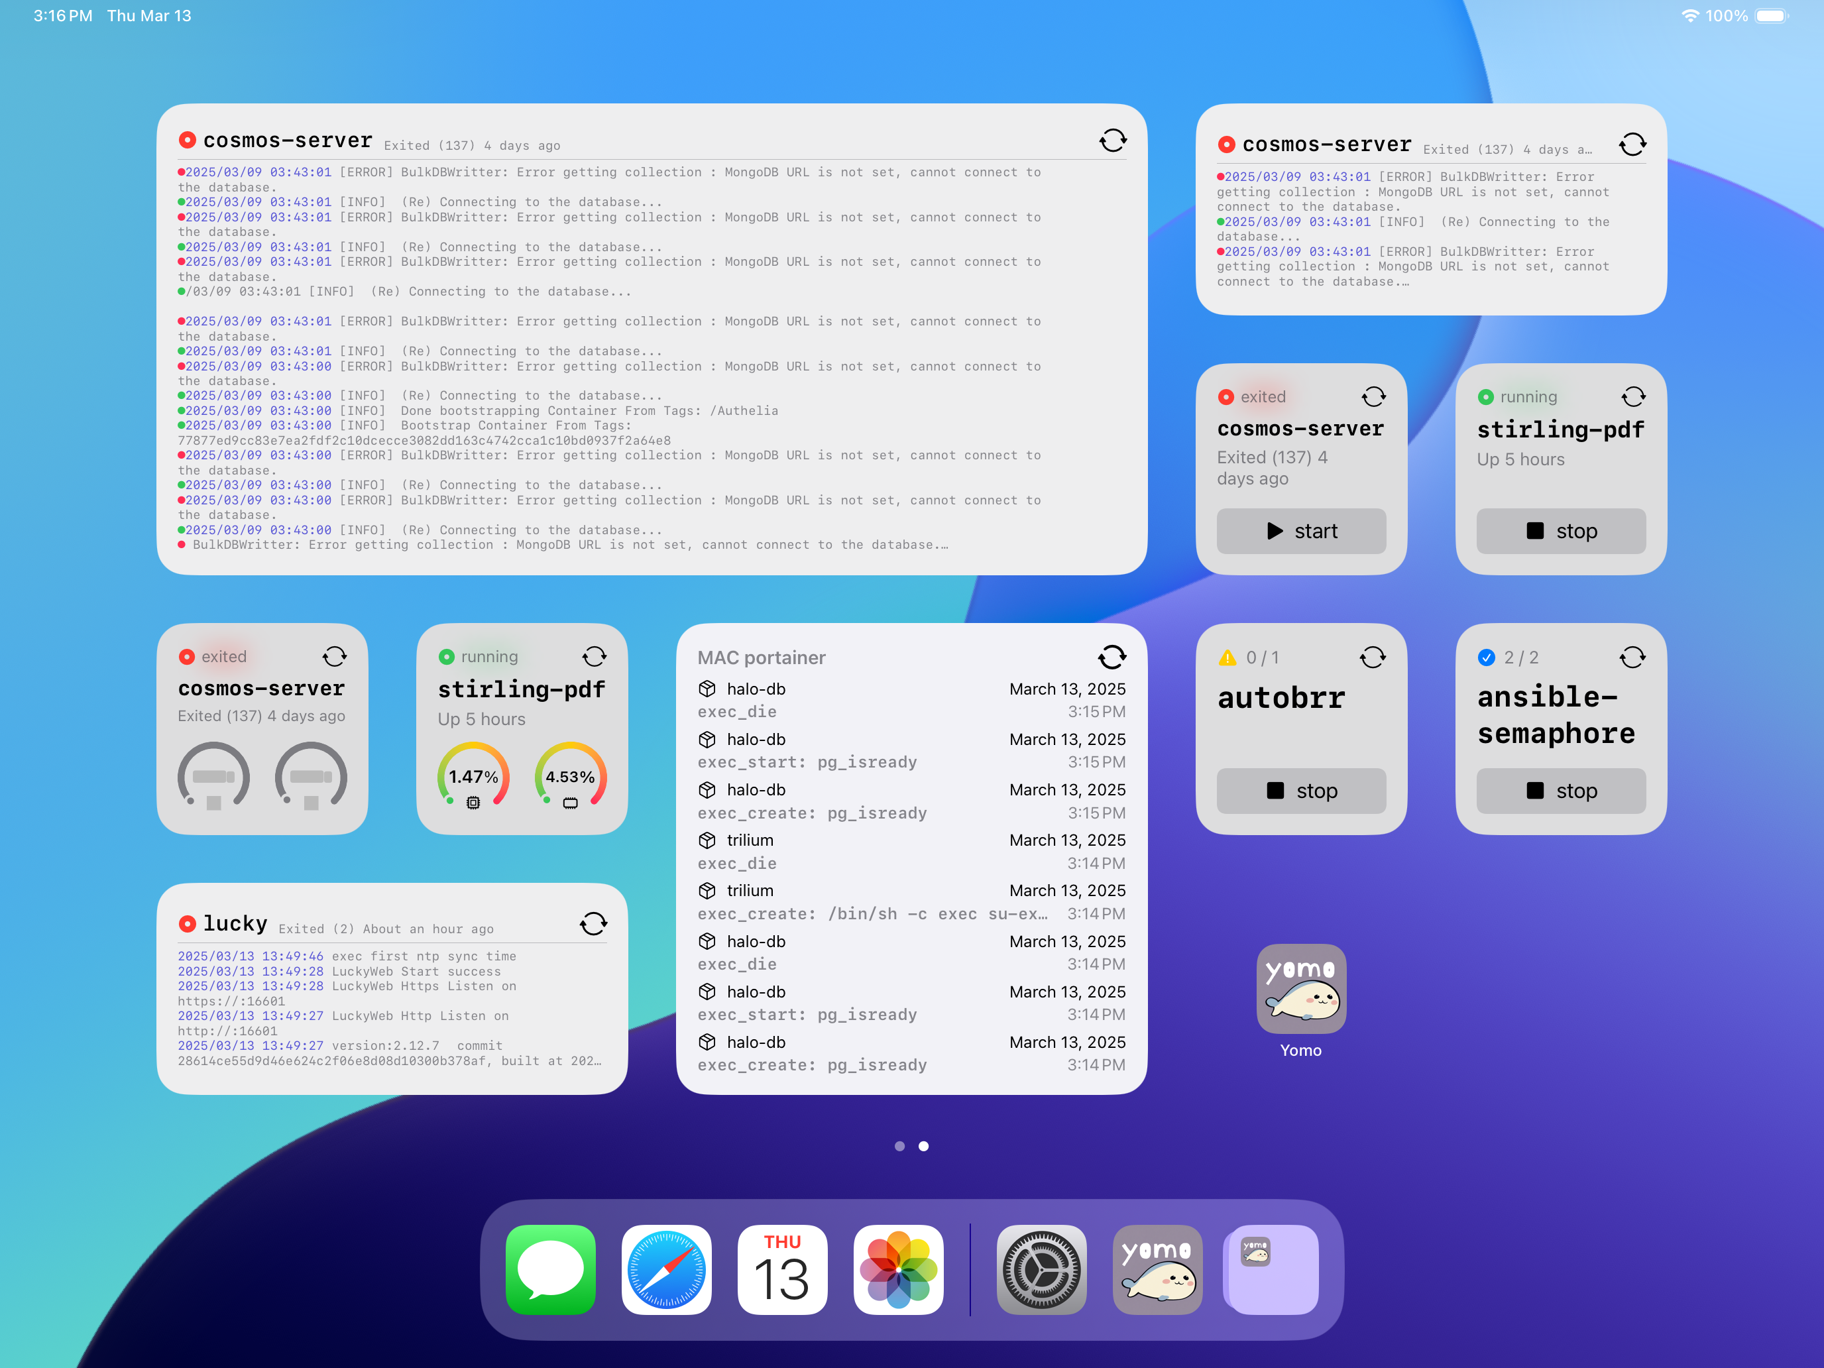Open Photos from the dock
This screenshot has width=1824, height=1368.
tap(898, 1269)
